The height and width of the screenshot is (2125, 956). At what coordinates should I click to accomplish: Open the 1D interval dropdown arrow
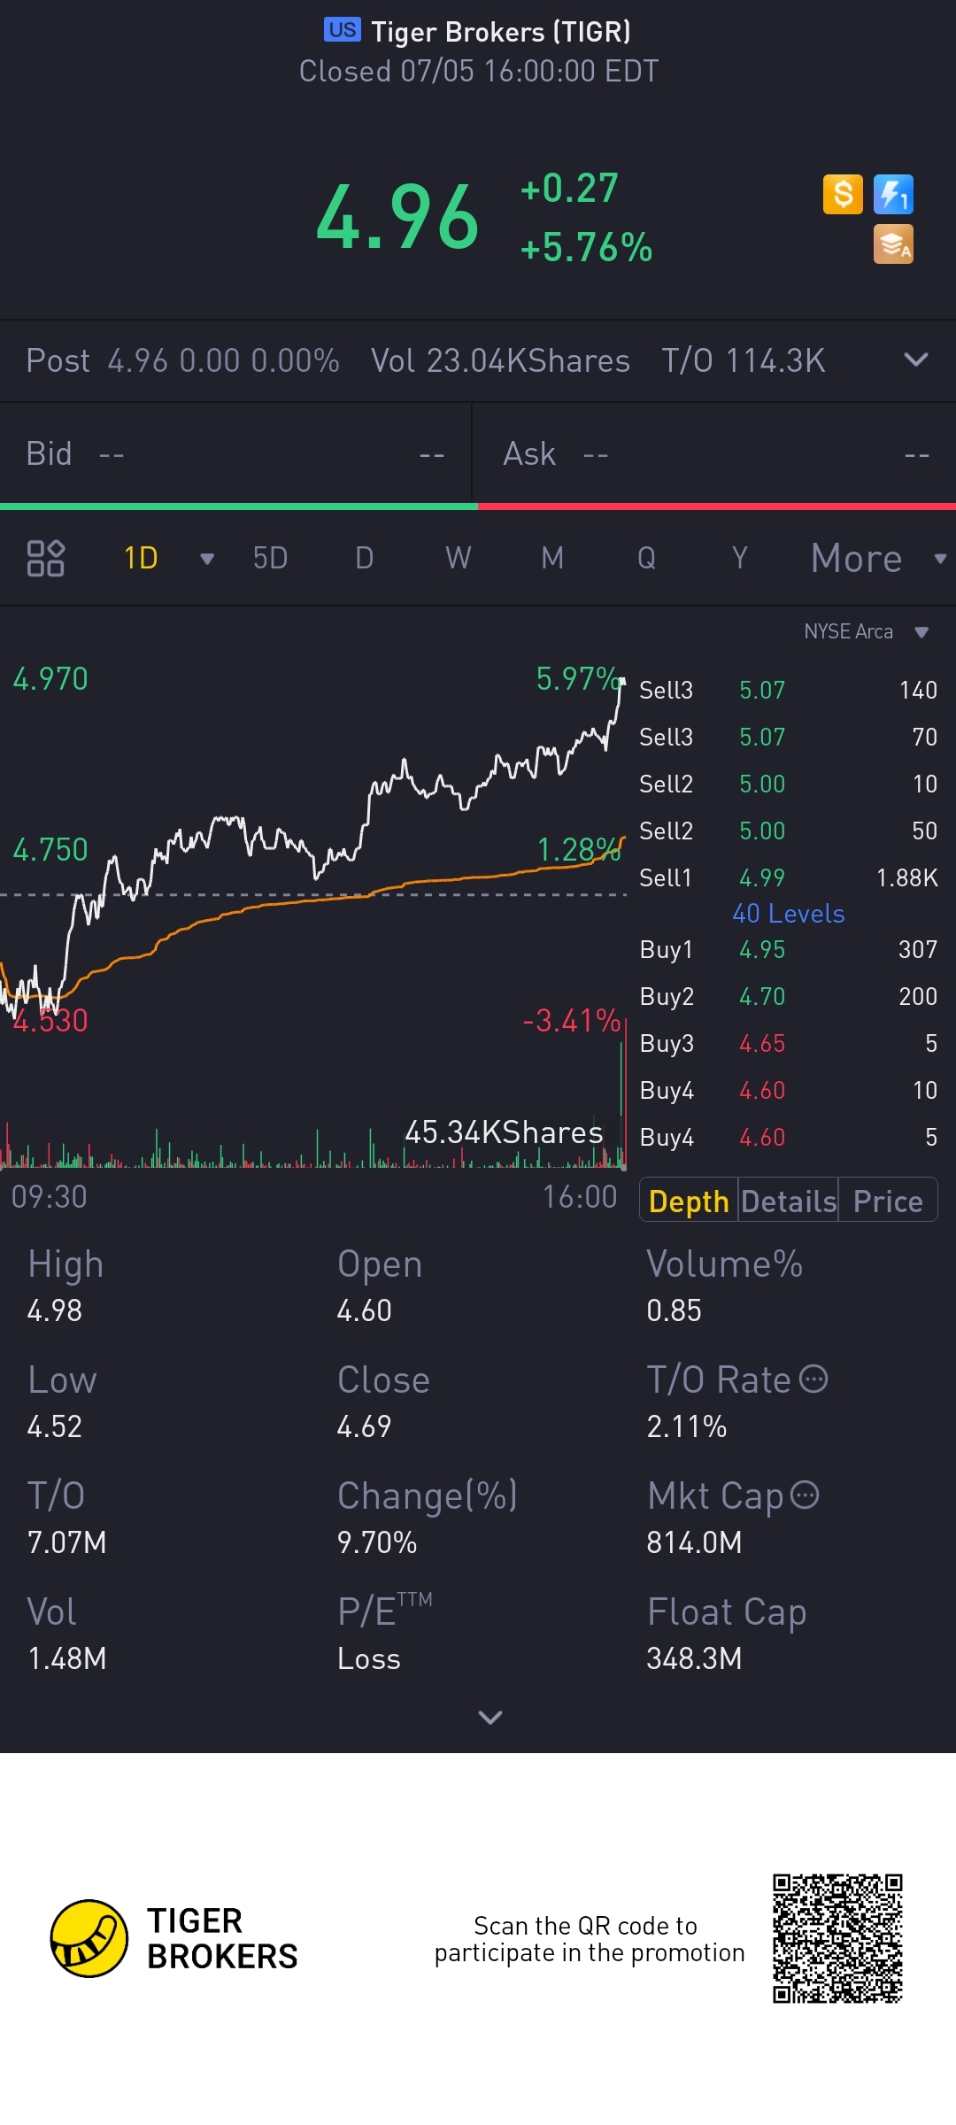[207, 559]
